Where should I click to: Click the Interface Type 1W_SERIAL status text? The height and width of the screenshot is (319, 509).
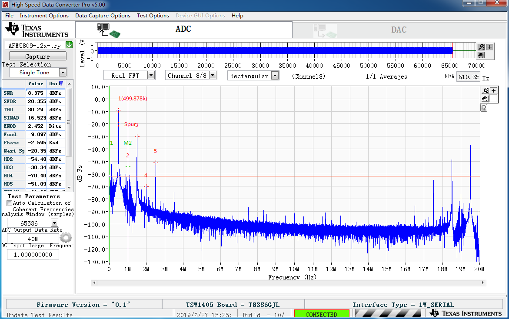[x=403, y=305]
